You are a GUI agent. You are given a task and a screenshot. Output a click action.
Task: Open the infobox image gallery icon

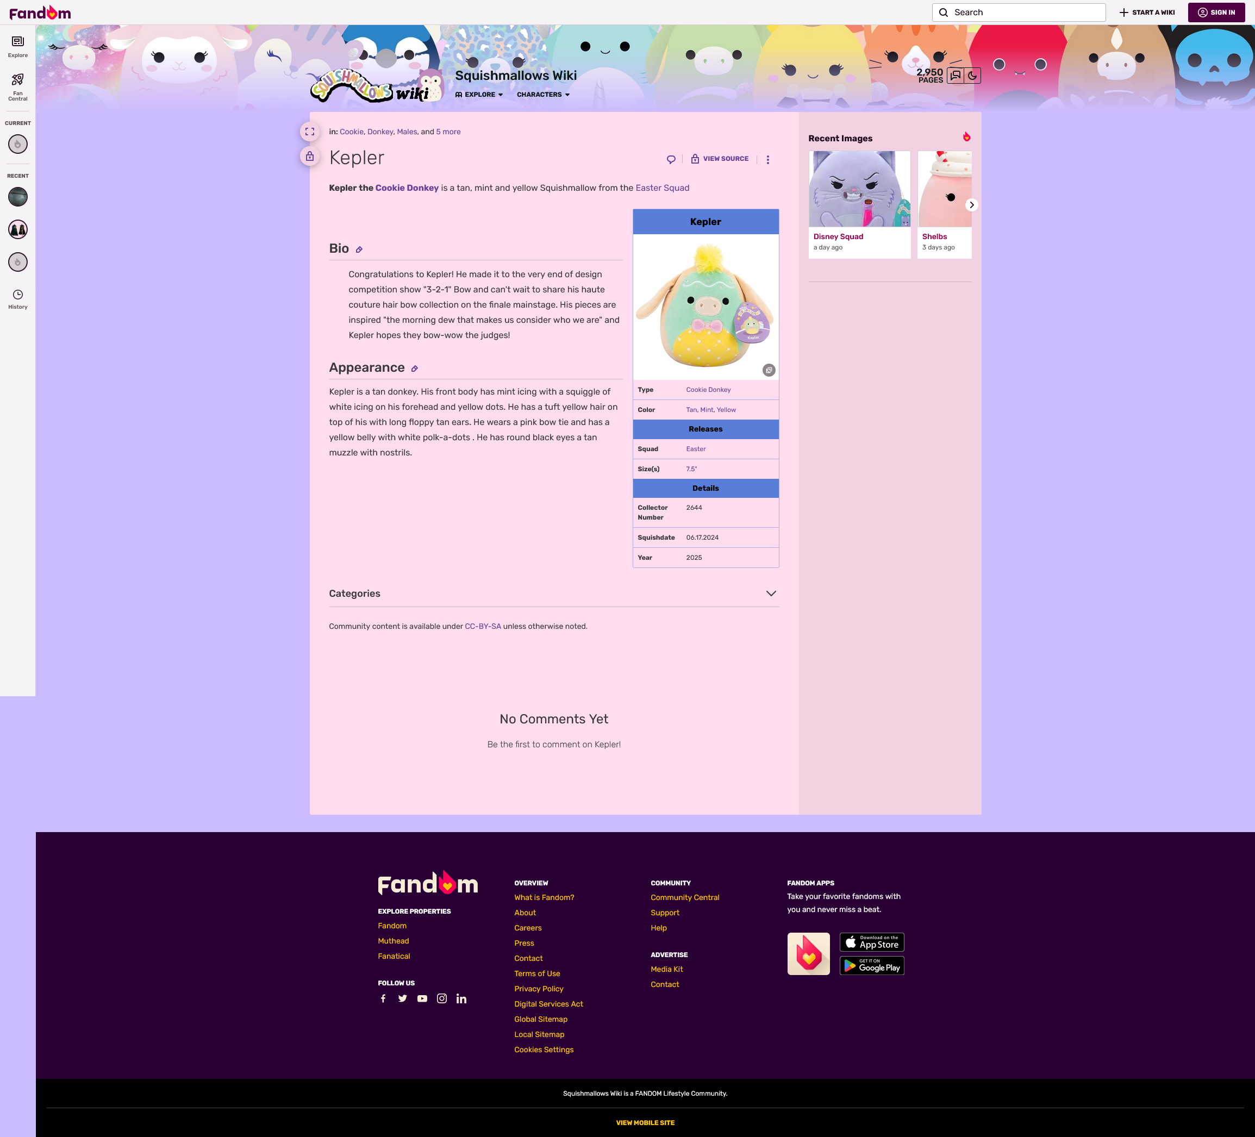click(769, 370)
